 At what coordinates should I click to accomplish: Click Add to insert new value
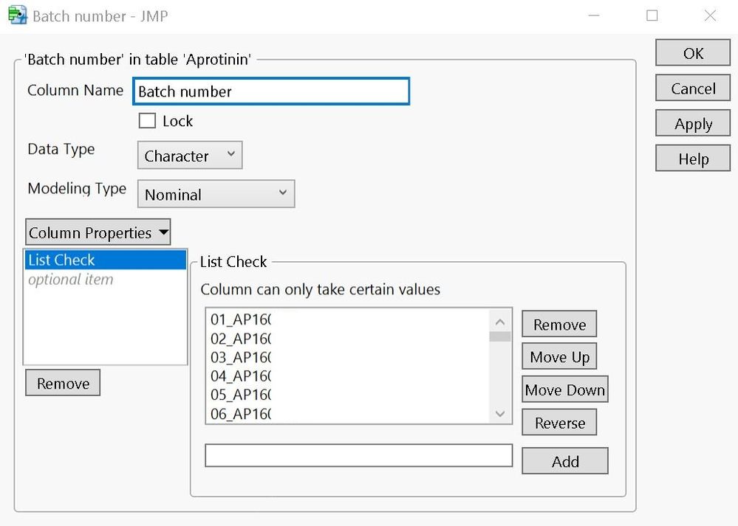pyautogui.click(x=565, y=462)
